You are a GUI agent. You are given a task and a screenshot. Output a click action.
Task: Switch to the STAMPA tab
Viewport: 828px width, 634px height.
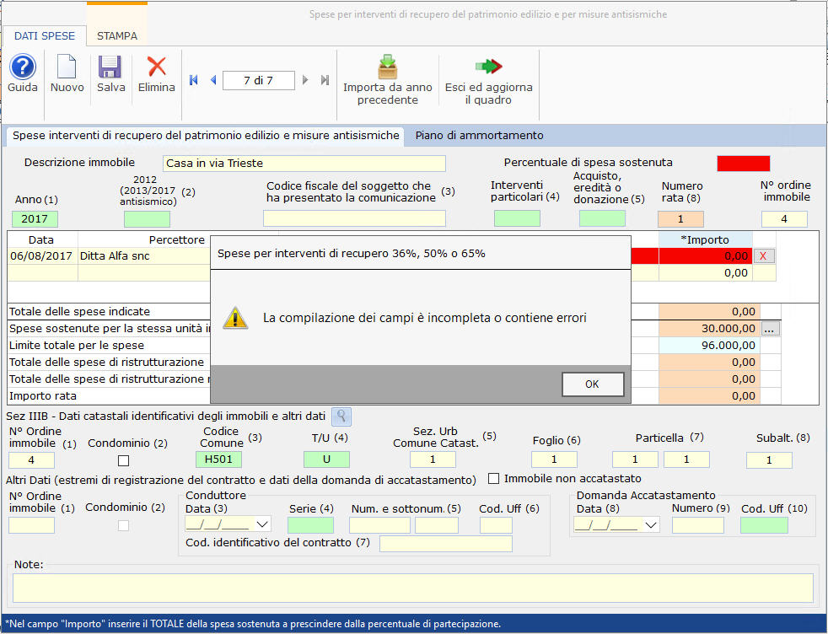(116, 36)
